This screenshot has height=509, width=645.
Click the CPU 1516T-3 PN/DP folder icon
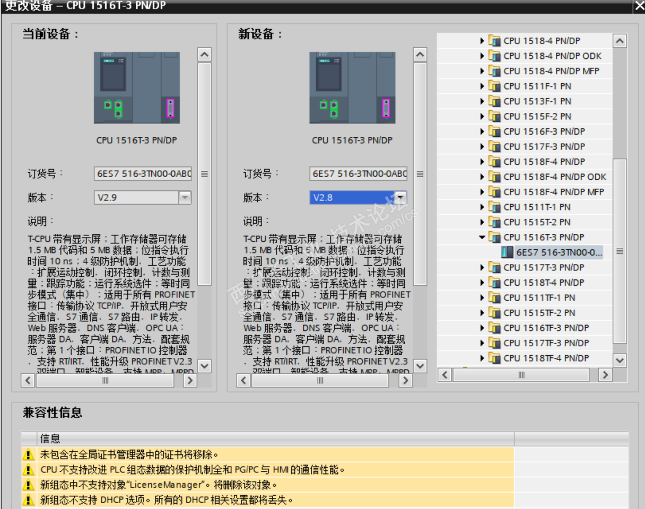point(494,237)
